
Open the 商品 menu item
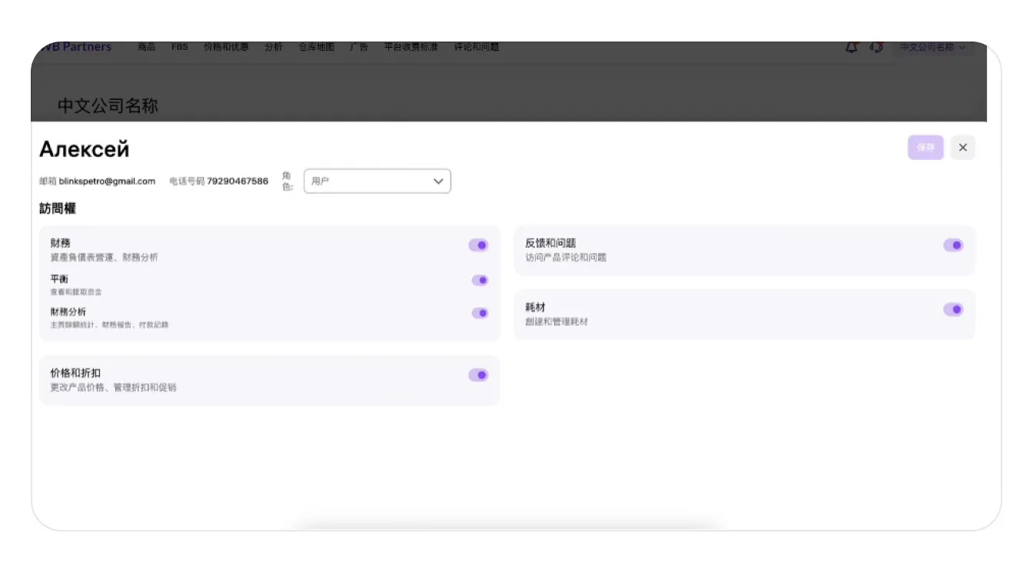pos(146,48)
